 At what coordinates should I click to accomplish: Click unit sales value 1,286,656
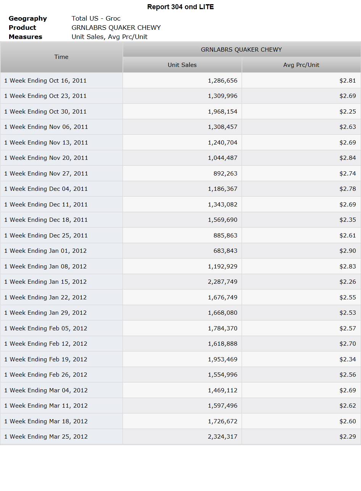[222, 81]
